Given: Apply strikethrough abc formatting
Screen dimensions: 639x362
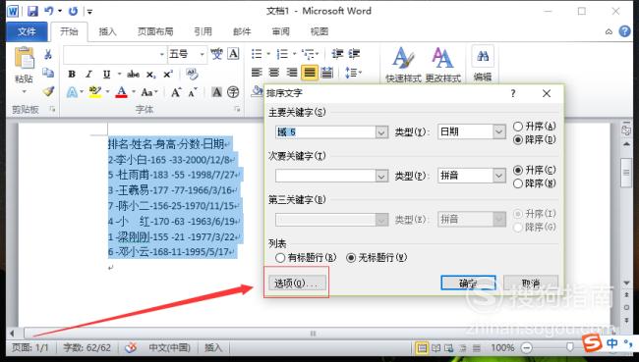Looking at the screenshot, I should click(134, 74).
